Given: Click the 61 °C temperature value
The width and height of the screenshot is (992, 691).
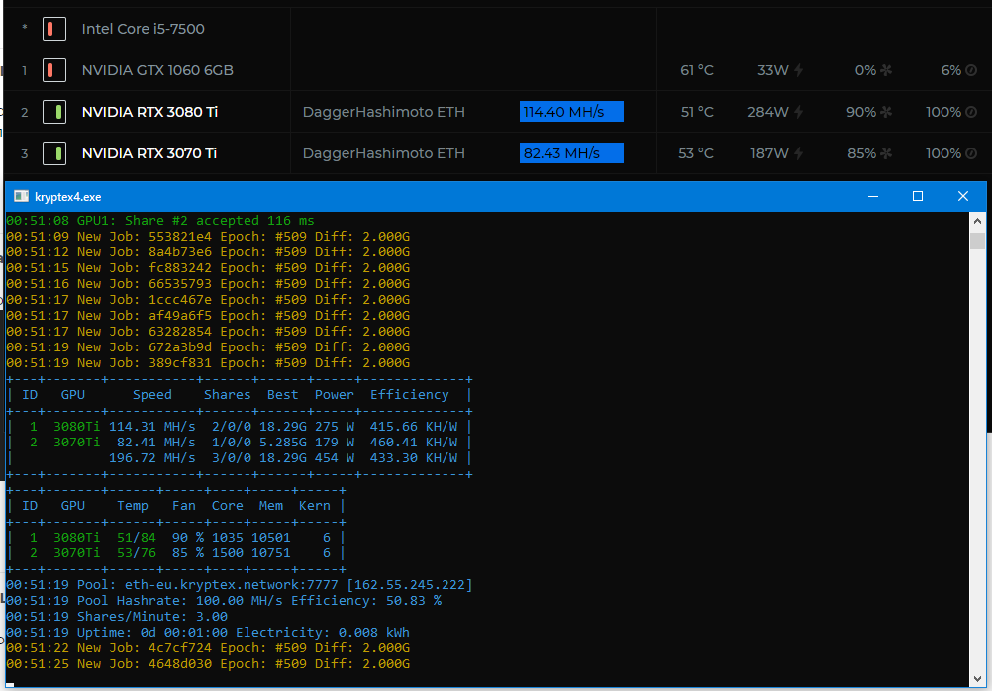Looking at the screenshot, I should [697, 70].
